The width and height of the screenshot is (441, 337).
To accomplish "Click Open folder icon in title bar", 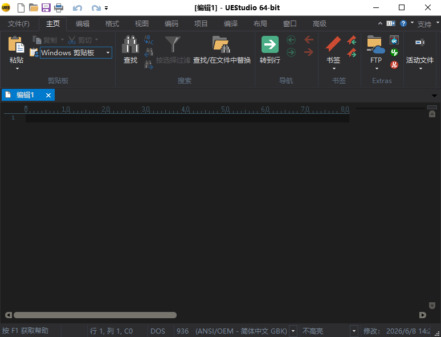I will 34,7.
